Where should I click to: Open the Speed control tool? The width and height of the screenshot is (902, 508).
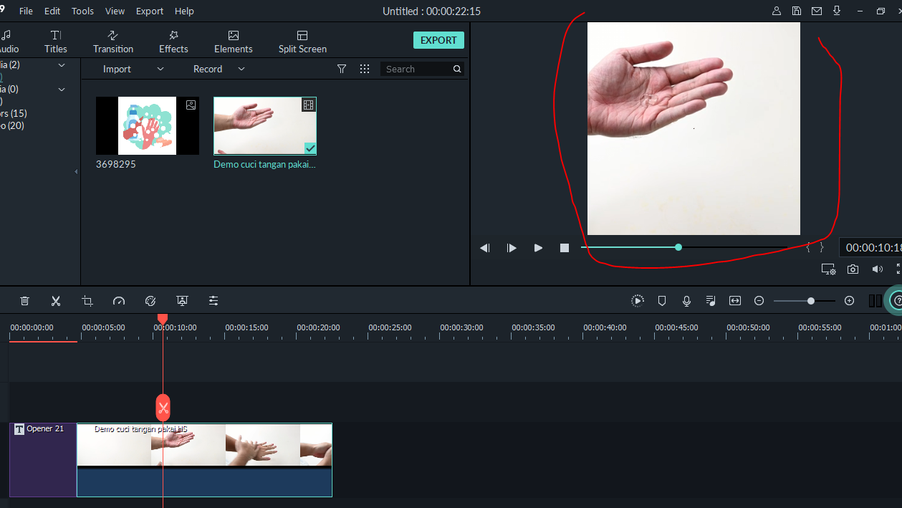point(119,301)
